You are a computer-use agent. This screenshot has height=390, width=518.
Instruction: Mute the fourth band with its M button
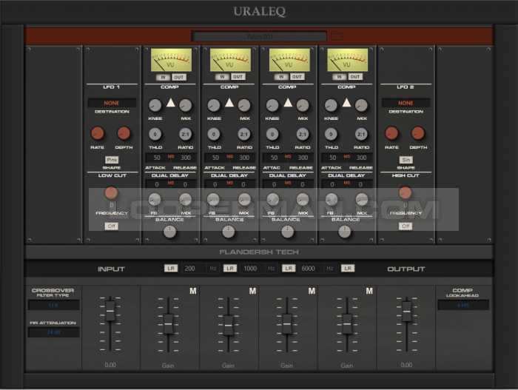click(x=369, y=291)
